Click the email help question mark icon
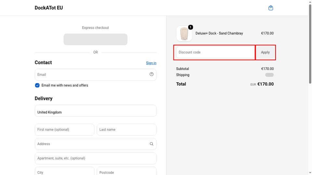The image size is (312, 175). pyautogui.click(x=151, y=74)
